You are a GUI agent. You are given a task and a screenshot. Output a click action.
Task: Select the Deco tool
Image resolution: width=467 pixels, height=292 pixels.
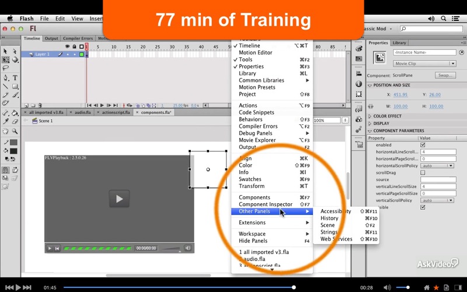(x=5, y=103)
